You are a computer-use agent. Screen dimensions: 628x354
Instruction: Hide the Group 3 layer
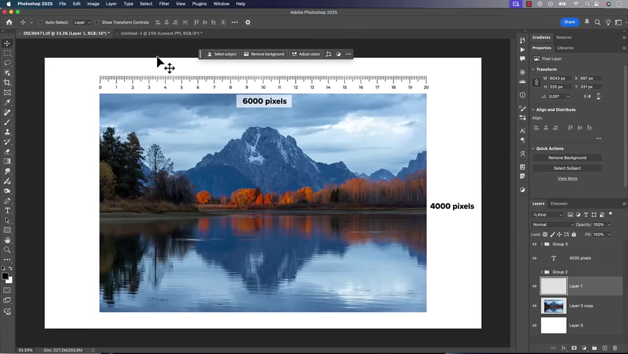[534, 244]
